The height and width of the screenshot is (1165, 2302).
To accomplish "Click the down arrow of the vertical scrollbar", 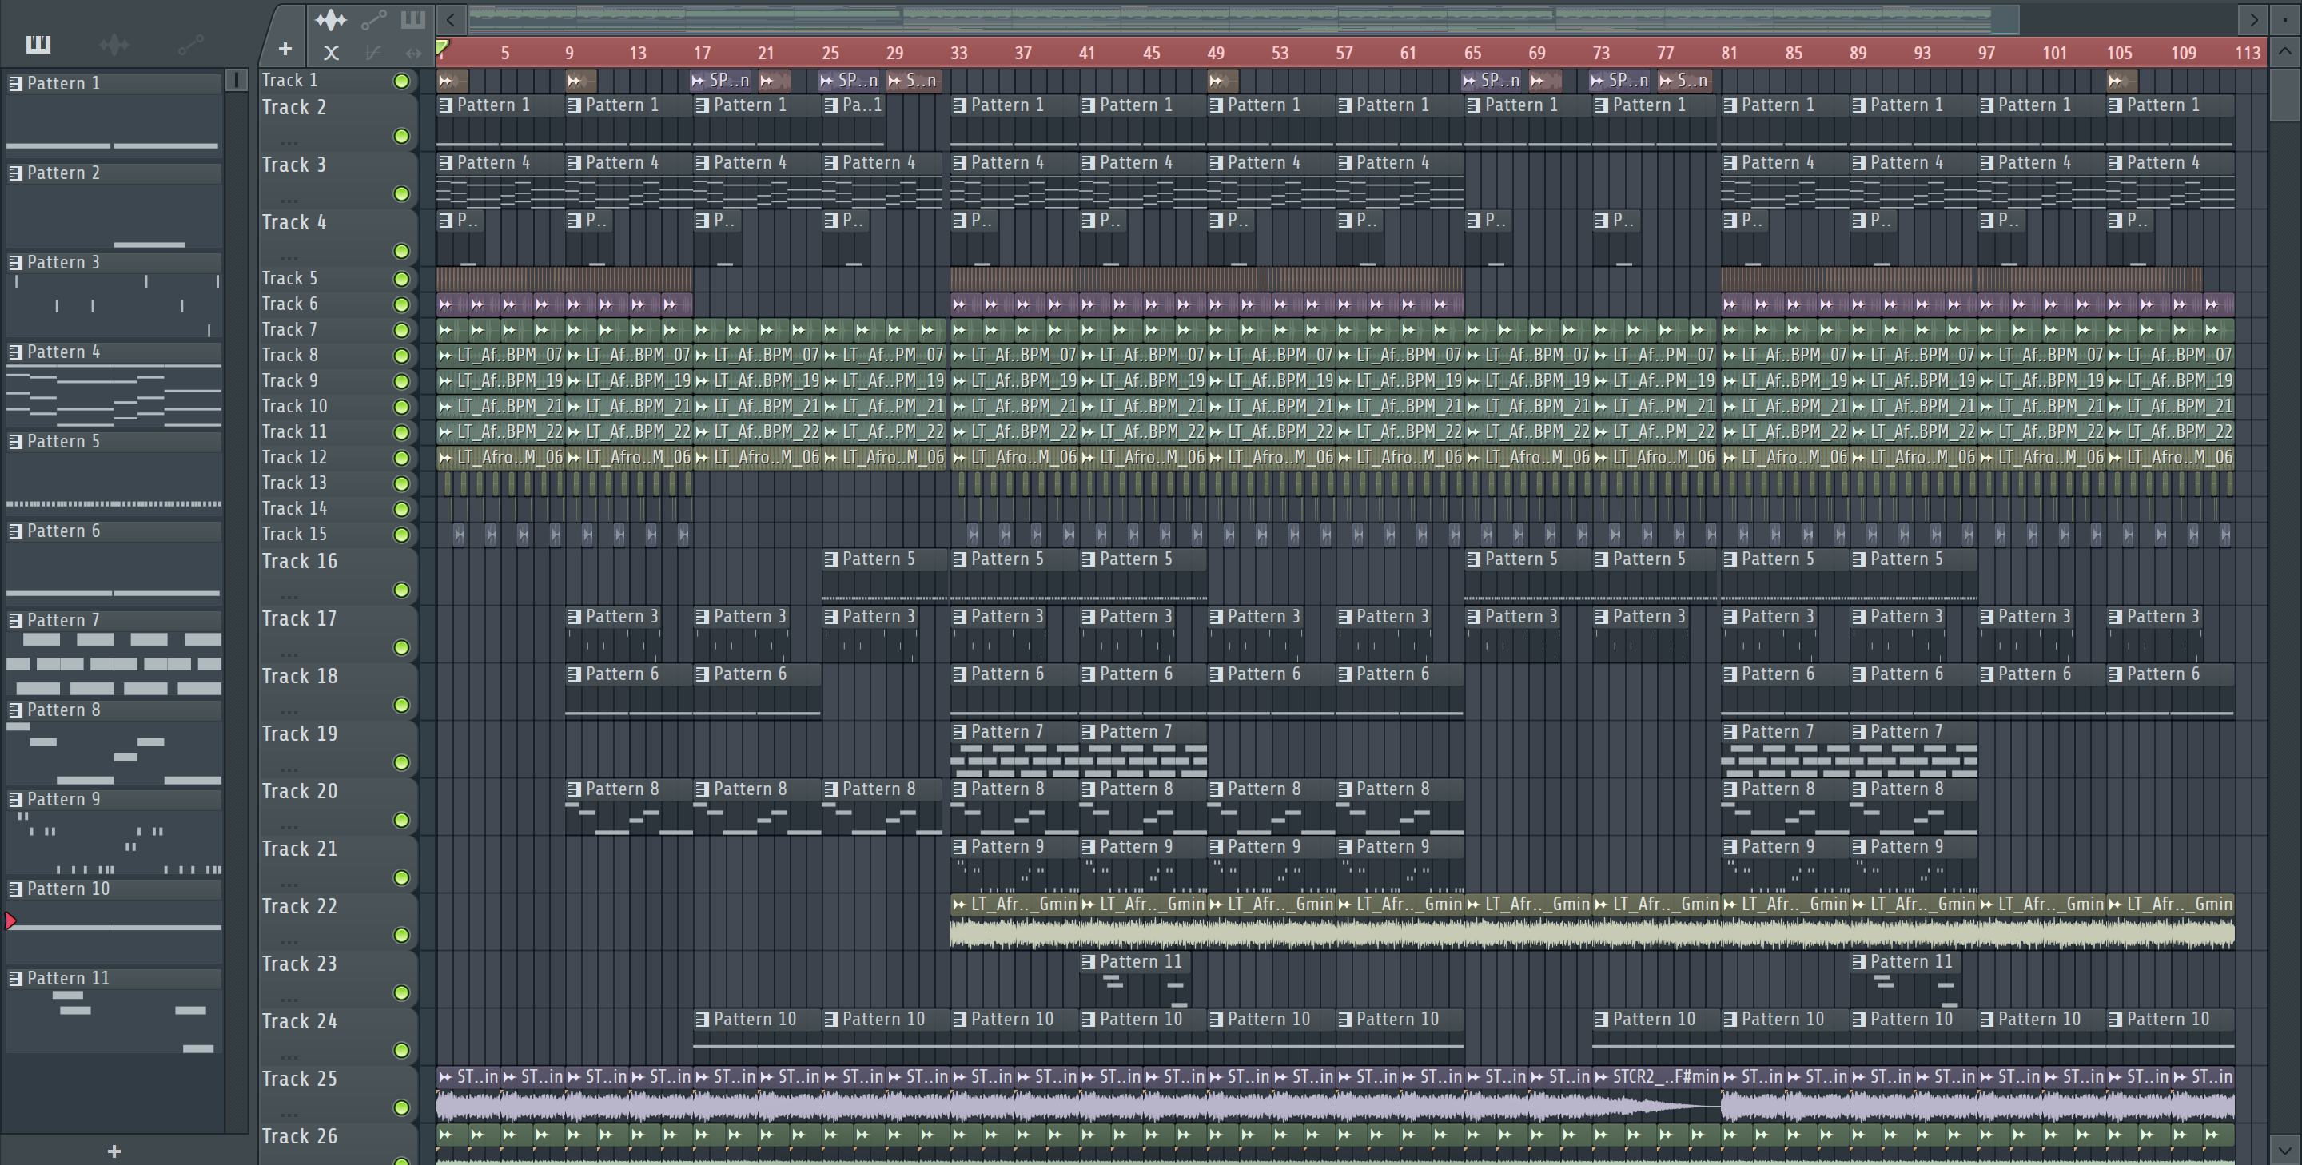I will tap(2284, 1150).
